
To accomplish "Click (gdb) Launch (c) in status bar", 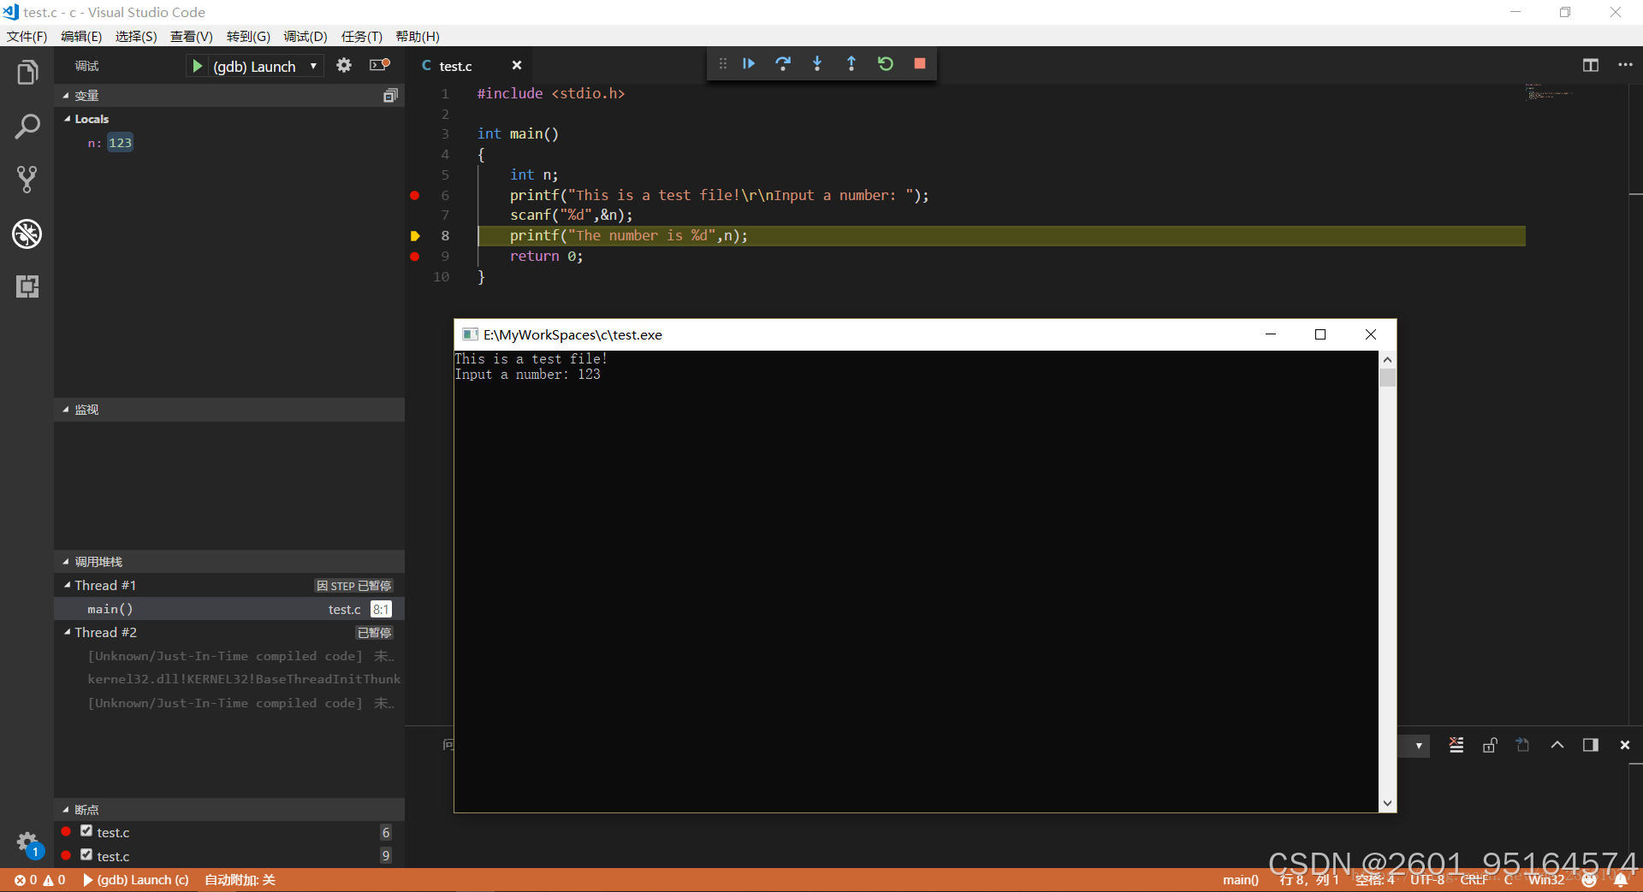I will [x=135, y=880].
